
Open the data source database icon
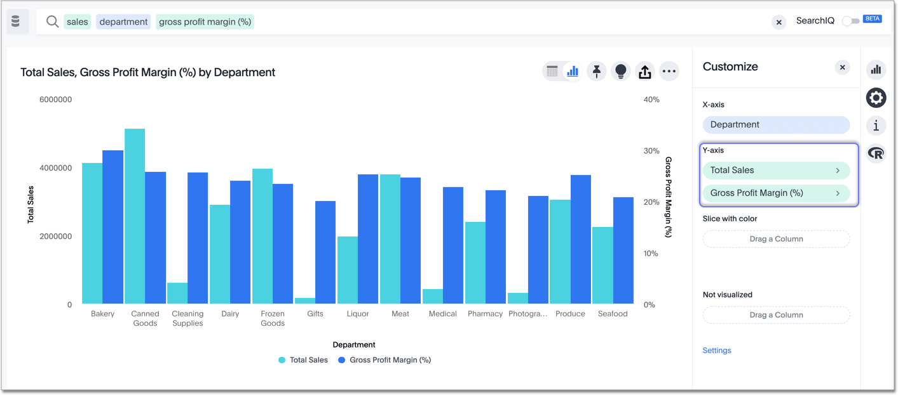click(x=16, y=22)
